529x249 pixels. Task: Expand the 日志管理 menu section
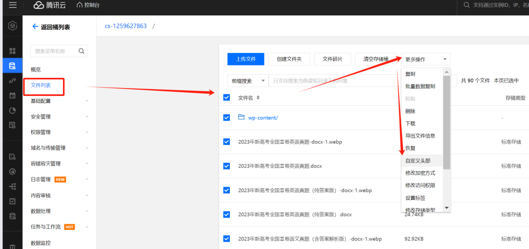click(87, 179)
